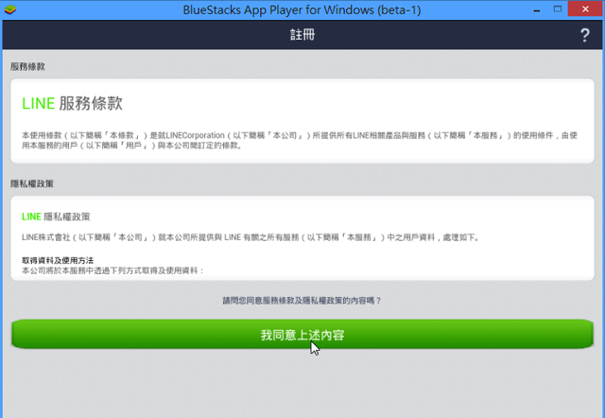
Task: Click the privacy line starting with 本公司將於
Action: point(113,270)
